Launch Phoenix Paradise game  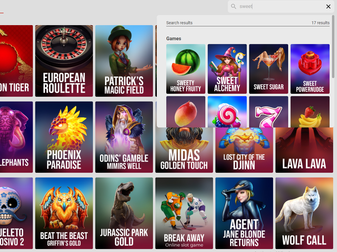click(64, 137)
